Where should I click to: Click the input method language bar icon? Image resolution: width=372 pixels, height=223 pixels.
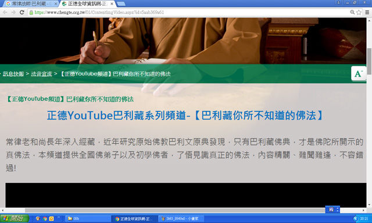pos(331,209)
